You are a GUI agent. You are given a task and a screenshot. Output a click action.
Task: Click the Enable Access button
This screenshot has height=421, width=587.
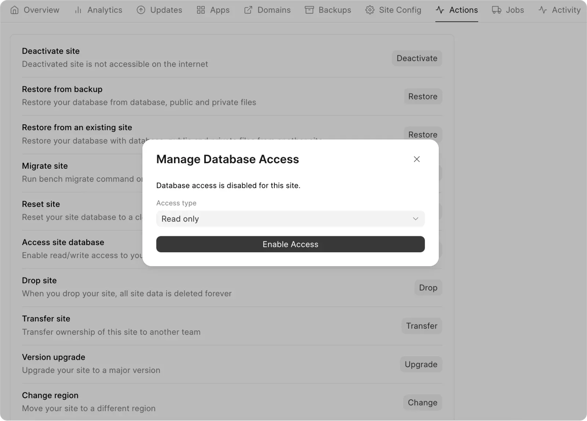click(x=290, y=244)
